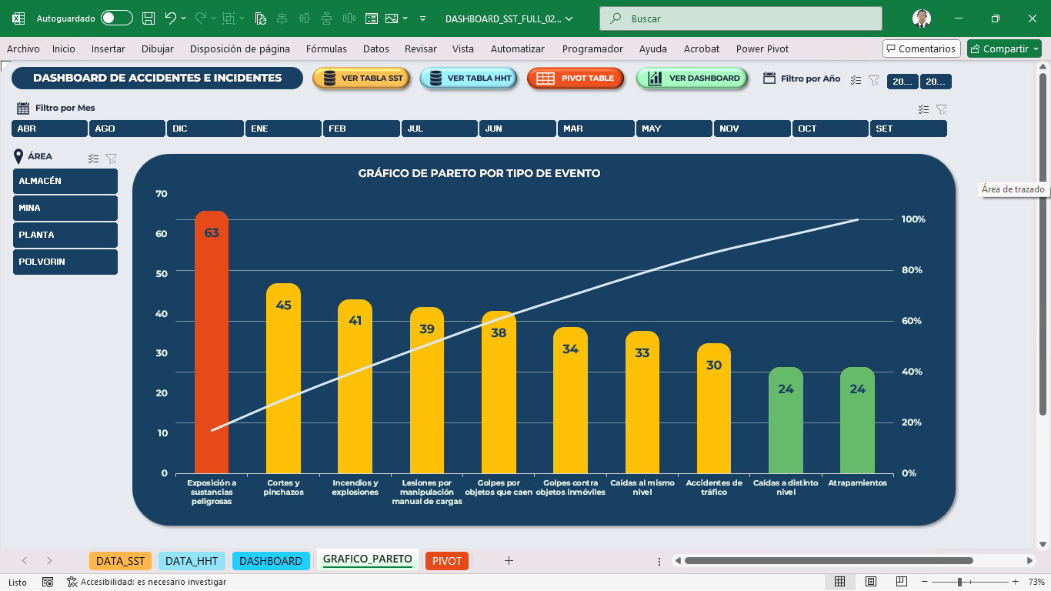Click the macro recording icon in status bar
The image size is (1051, 591).
click(48, 582)
